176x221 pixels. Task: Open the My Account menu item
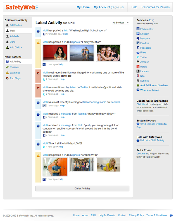pyautogui.click(x=102, y=7)
